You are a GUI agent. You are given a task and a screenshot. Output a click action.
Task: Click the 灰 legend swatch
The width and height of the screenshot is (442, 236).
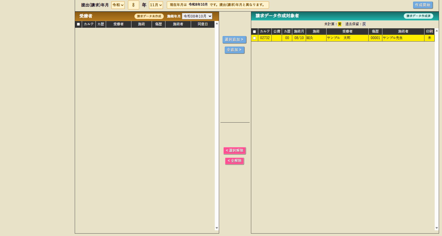364,24
